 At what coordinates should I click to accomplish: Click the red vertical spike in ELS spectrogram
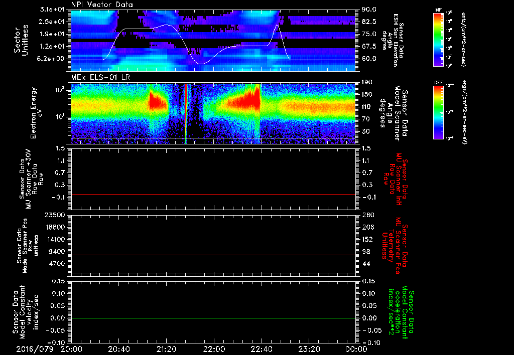tap(186, 113)
